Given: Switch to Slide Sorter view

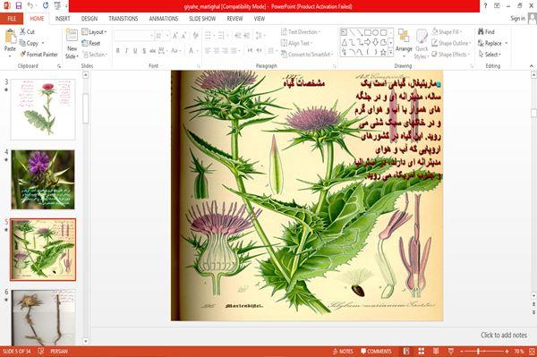Looking at the screenshot, I should tap(421, 351).
